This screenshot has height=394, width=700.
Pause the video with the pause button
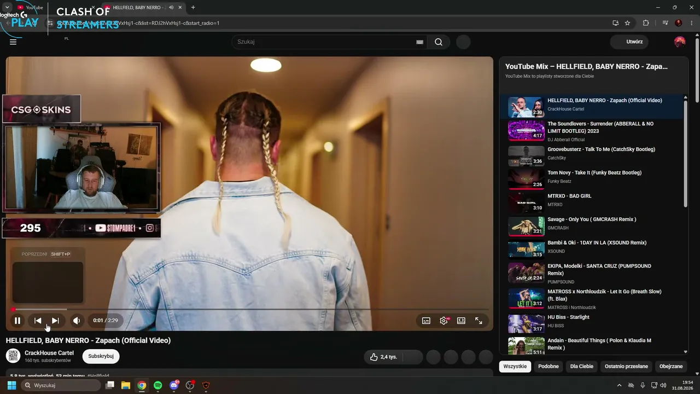pyautogui.click(x=17, y=321)
